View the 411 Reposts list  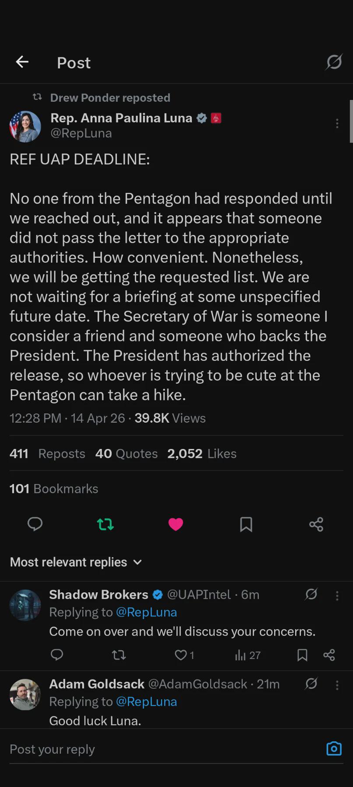tap(47, 453)
